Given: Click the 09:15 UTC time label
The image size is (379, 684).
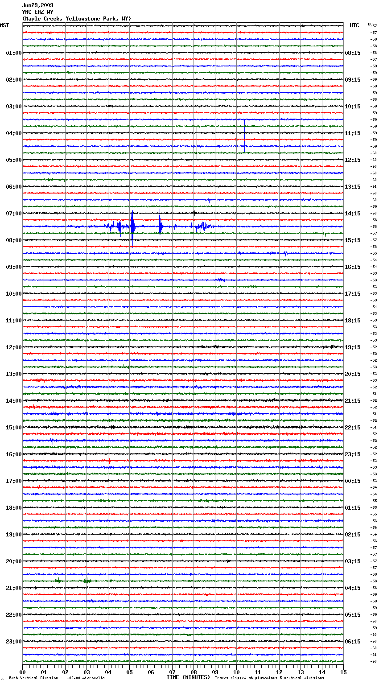Looking at the screenshot, I should (353, 80).
